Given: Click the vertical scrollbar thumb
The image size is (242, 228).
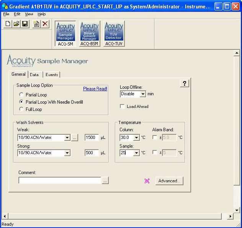Looking at the screenshot, I should click(x=237, y=121).
